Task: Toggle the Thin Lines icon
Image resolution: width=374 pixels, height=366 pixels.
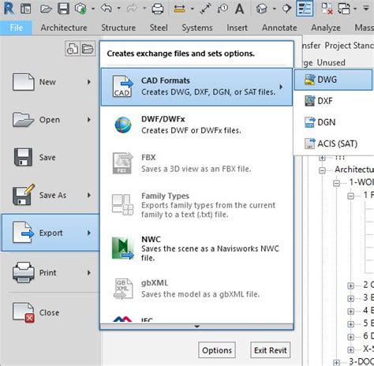Action: pyautogui.click(x=305, y=9)
